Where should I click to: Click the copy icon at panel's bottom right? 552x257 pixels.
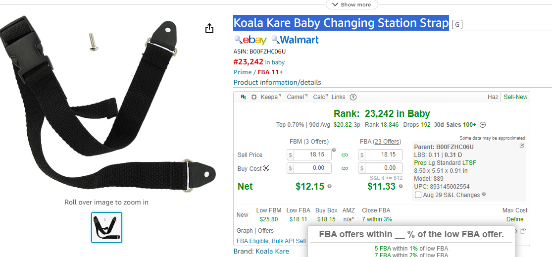pos(523,231)
